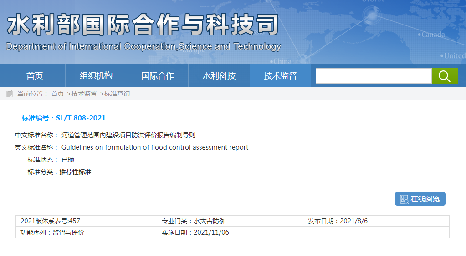Screen dimensions: 466x256
Task: Open the 组织机构 navigation tab
Action: [x=96, y=76]
